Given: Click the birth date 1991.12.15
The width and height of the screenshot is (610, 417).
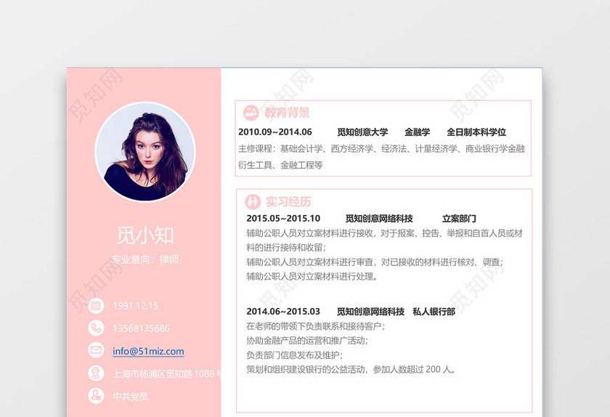Looking at the screenshot, I should (135, 306).
